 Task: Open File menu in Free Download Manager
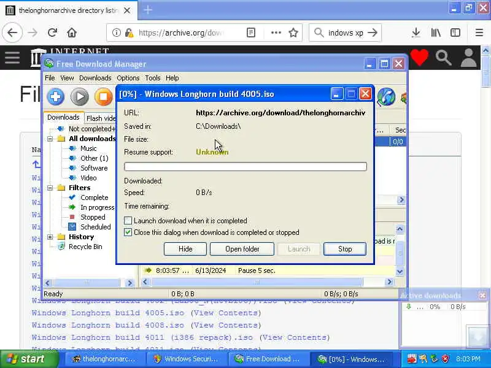[x=50, y=78]
